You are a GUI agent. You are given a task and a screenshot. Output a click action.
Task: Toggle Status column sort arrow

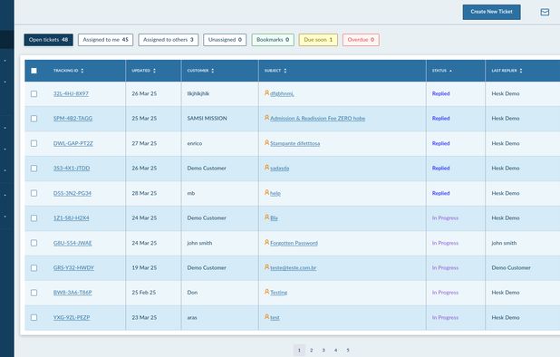(x=450, y=71)
